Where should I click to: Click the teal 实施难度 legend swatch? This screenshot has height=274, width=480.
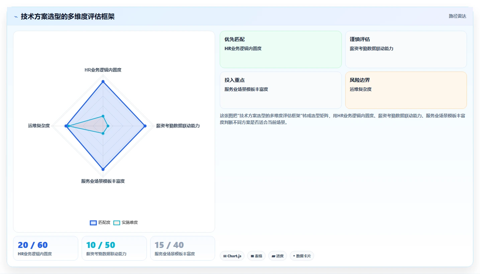pyautogui.click(x=117, y=223)
